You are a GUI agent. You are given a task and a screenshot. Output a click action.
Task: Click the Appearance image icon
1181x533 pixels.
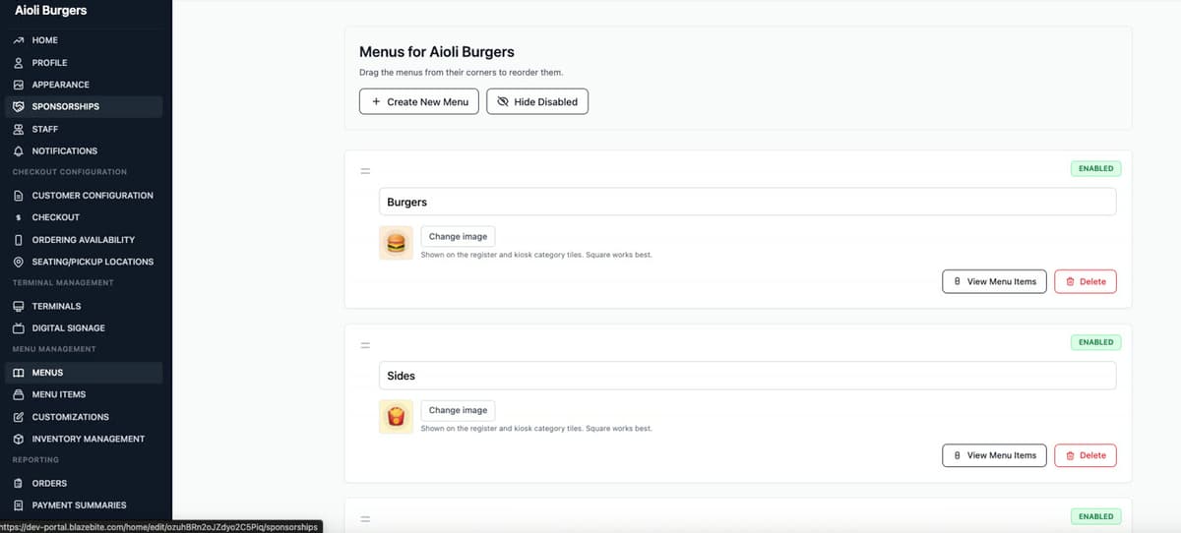[18, 85]
